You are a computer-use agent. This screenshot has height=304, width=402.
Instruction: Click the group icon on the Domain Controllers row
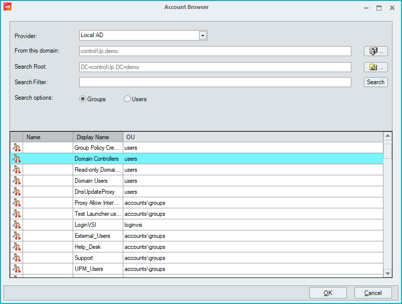click(16, 159)
